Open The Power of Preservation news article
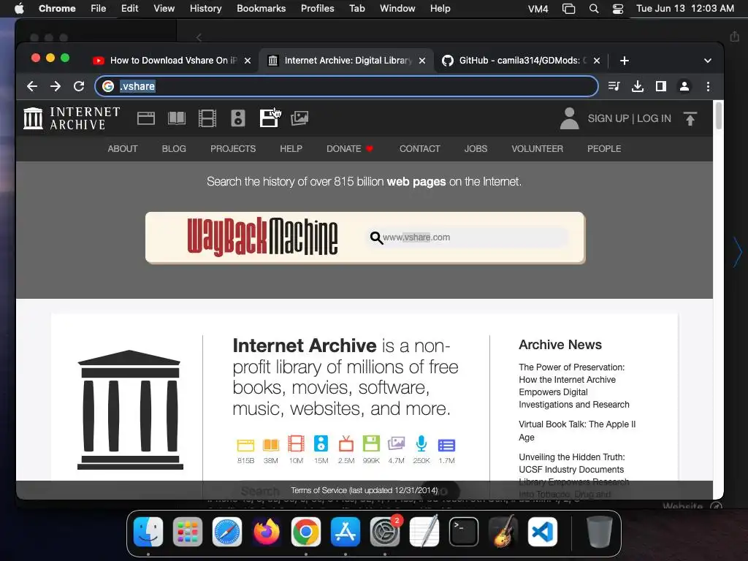Screen dimensions: 748x561 [574, 386]
